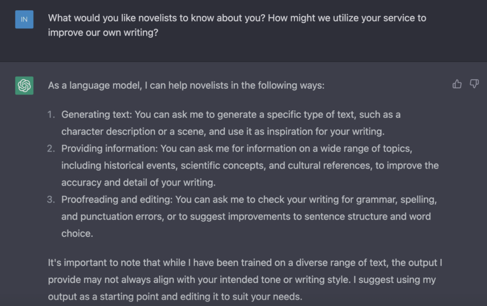
Task: Click the 'improve our own writing?' line
Action: [103, 32]
